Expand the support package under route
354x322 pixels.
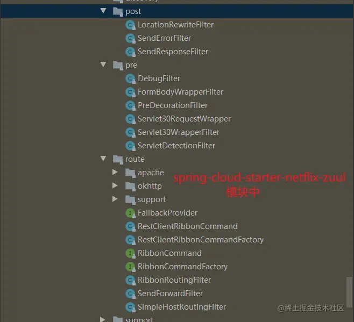point(115,199)
